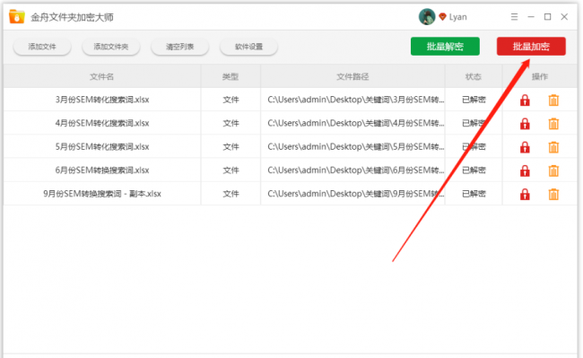583x358 pixels.
Task: Click the lock icon for 6月份SEM转换搜索词.xlsx
Action: [x=525, y=170]
